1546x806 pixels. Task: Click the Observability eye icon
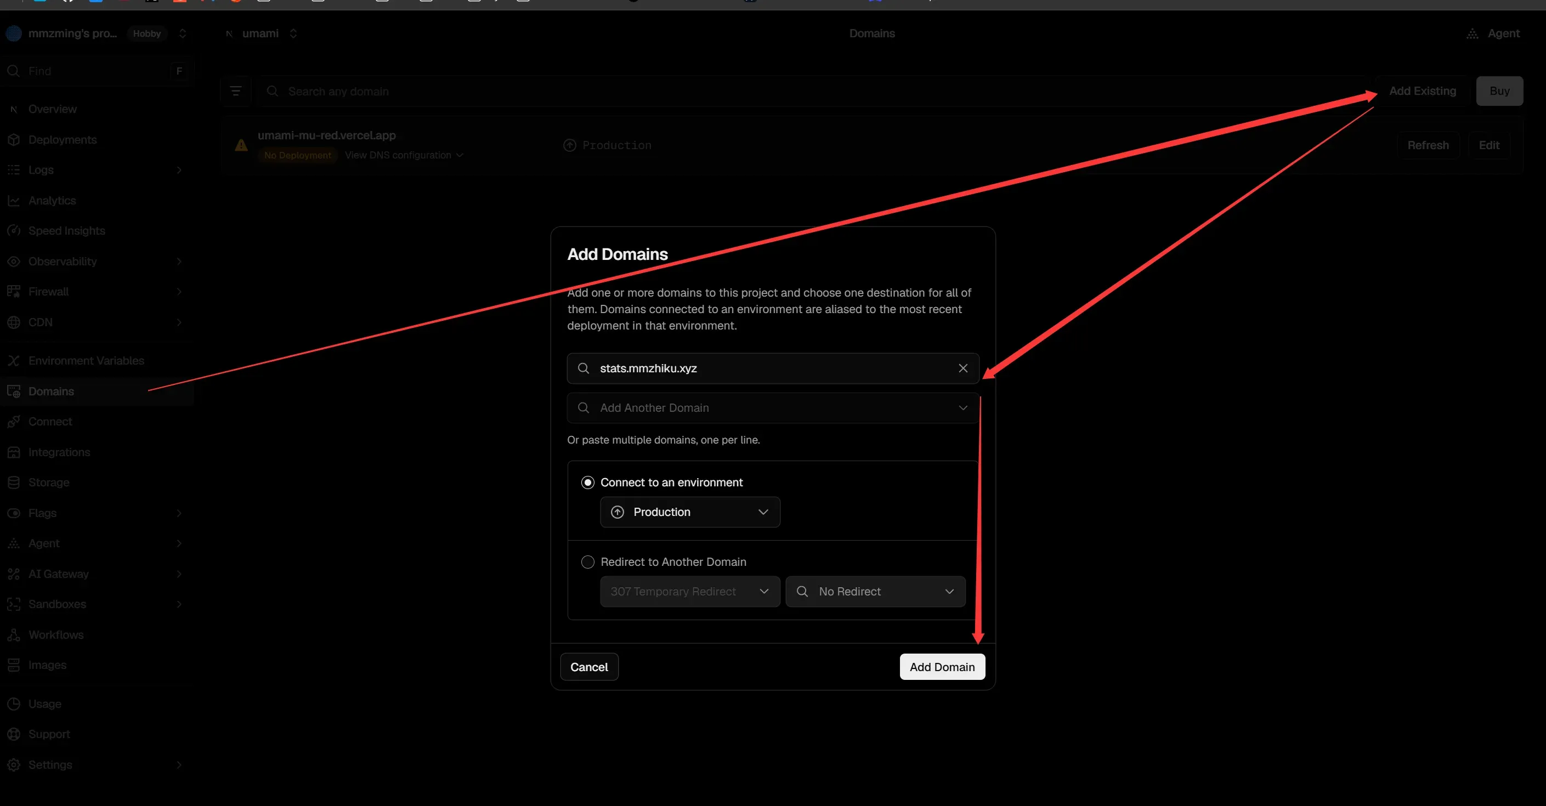pyautogui.click(x=14, y=262)
